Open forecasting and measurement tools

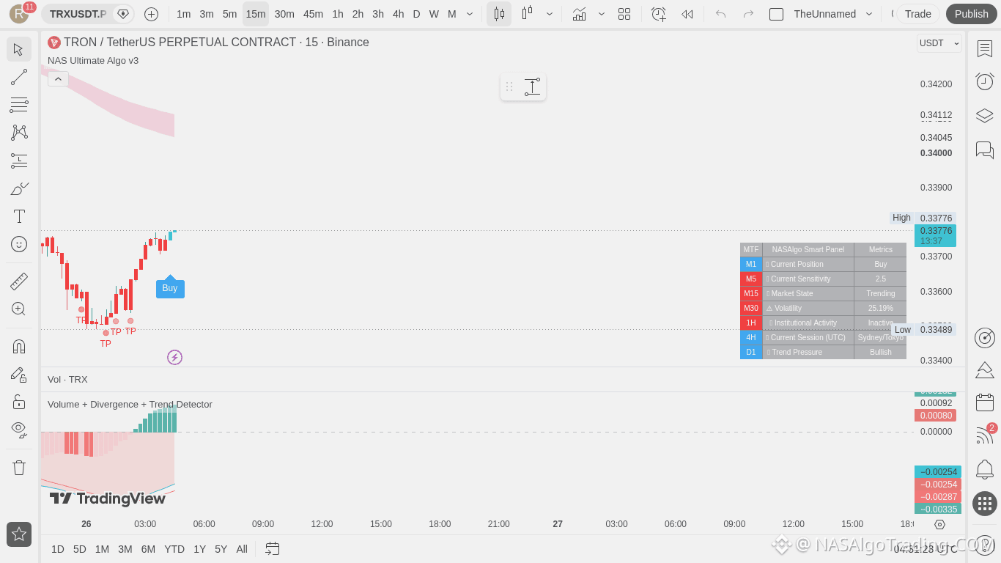19,161
